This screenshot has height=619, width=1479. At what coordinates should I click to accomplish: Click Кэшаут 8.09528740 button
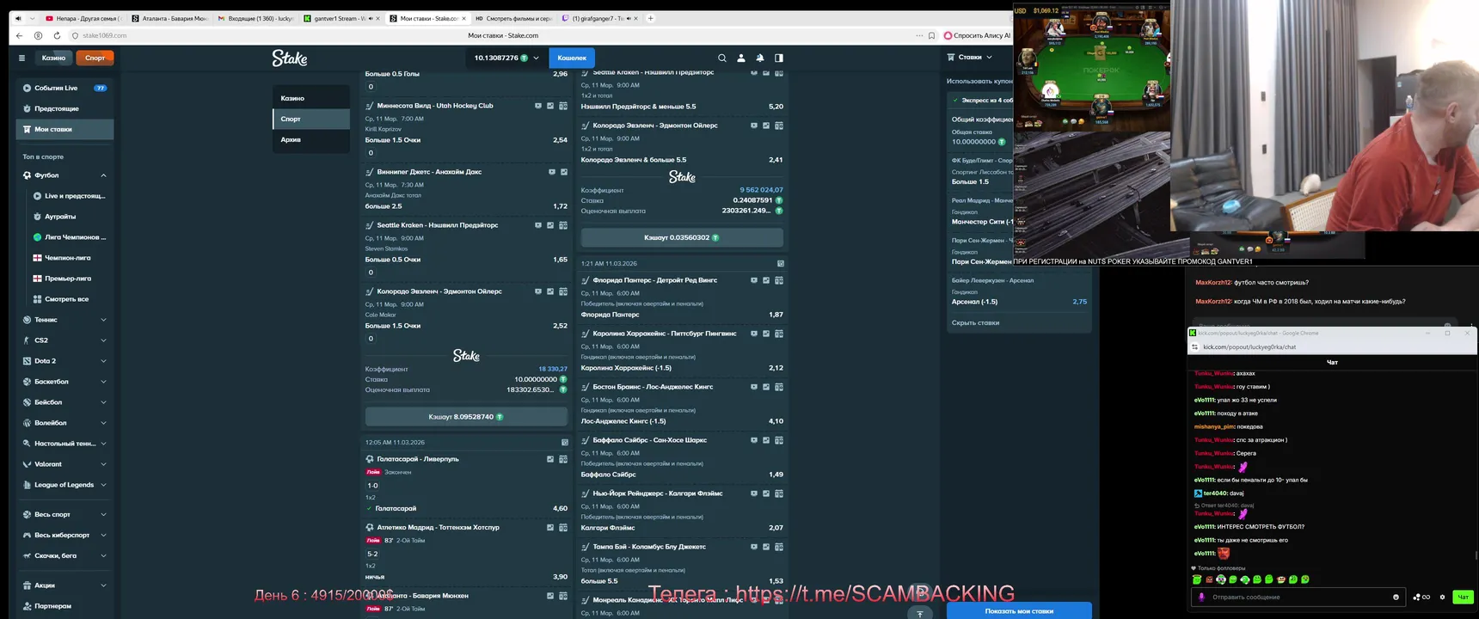coord(466,417)
